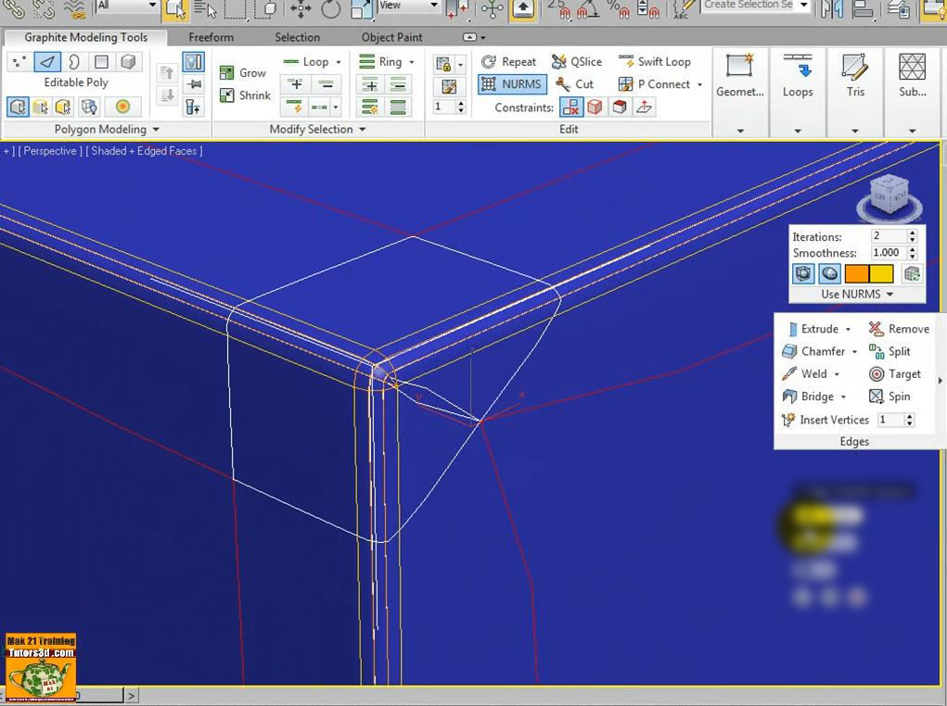Open the Chamfer dropdown arrow
Image resolution: width=947 pixels, height=706 pixels.
pyautogui.click(x=854, y=352)
